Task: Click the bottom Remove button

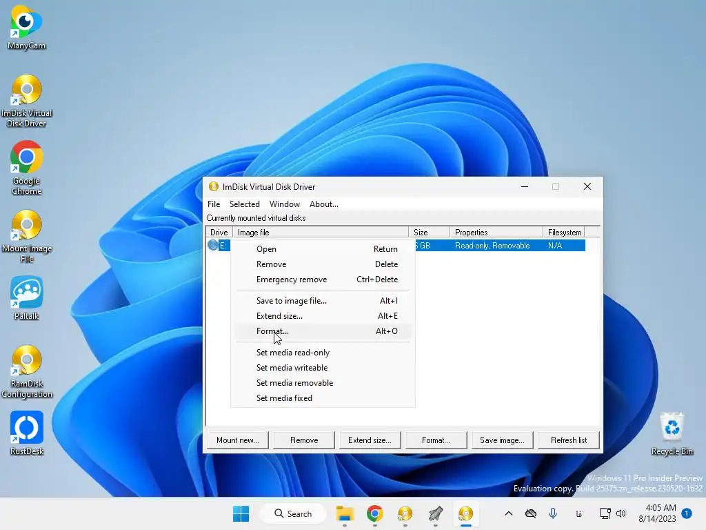Action: point(304,440)
